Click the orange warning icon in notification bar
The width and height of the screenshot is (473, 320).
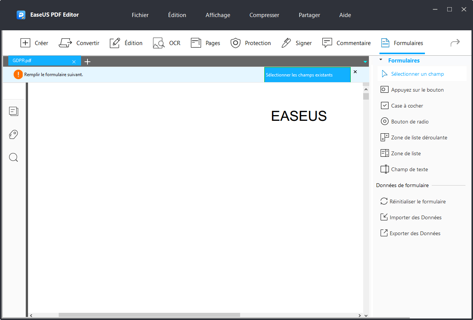[x=18, y=75]
